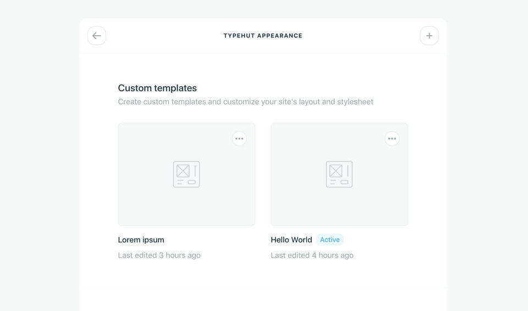Click the Active status badge

click(x=330, y=240)
